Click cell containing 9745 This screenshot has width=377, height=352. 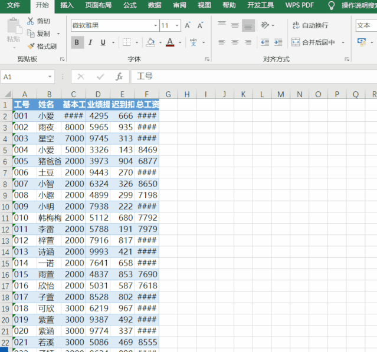(x=98, y=138)
